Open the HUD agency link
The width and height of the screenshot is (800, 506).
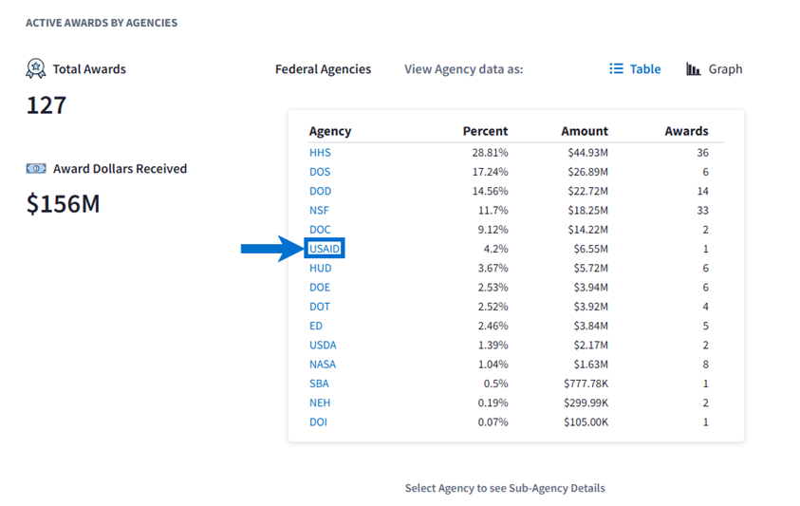[x=321, y=268]
